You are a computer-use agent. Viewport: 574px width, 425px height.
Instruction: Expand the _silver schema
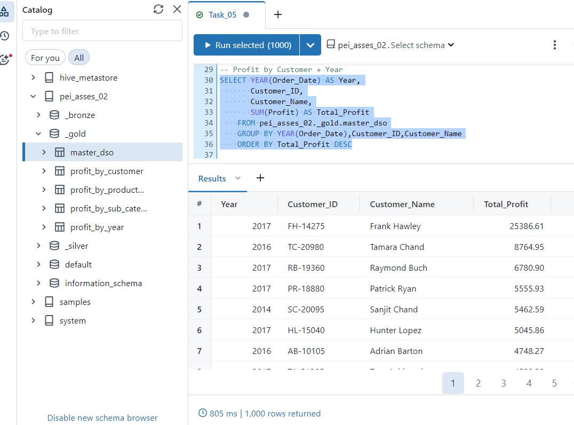(x=39, y=246)
